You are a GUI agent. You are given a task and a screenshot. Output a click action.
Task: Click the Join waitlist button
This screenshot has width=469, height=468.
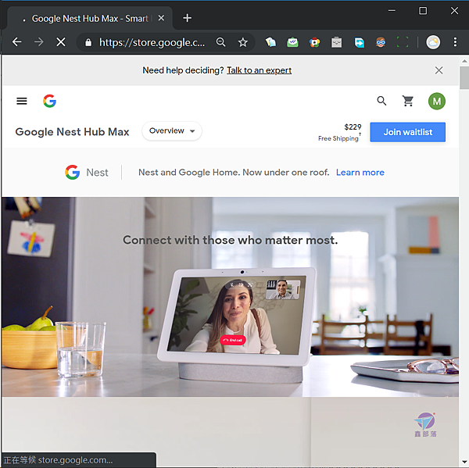pyautogui.click(x=407, y=132)
